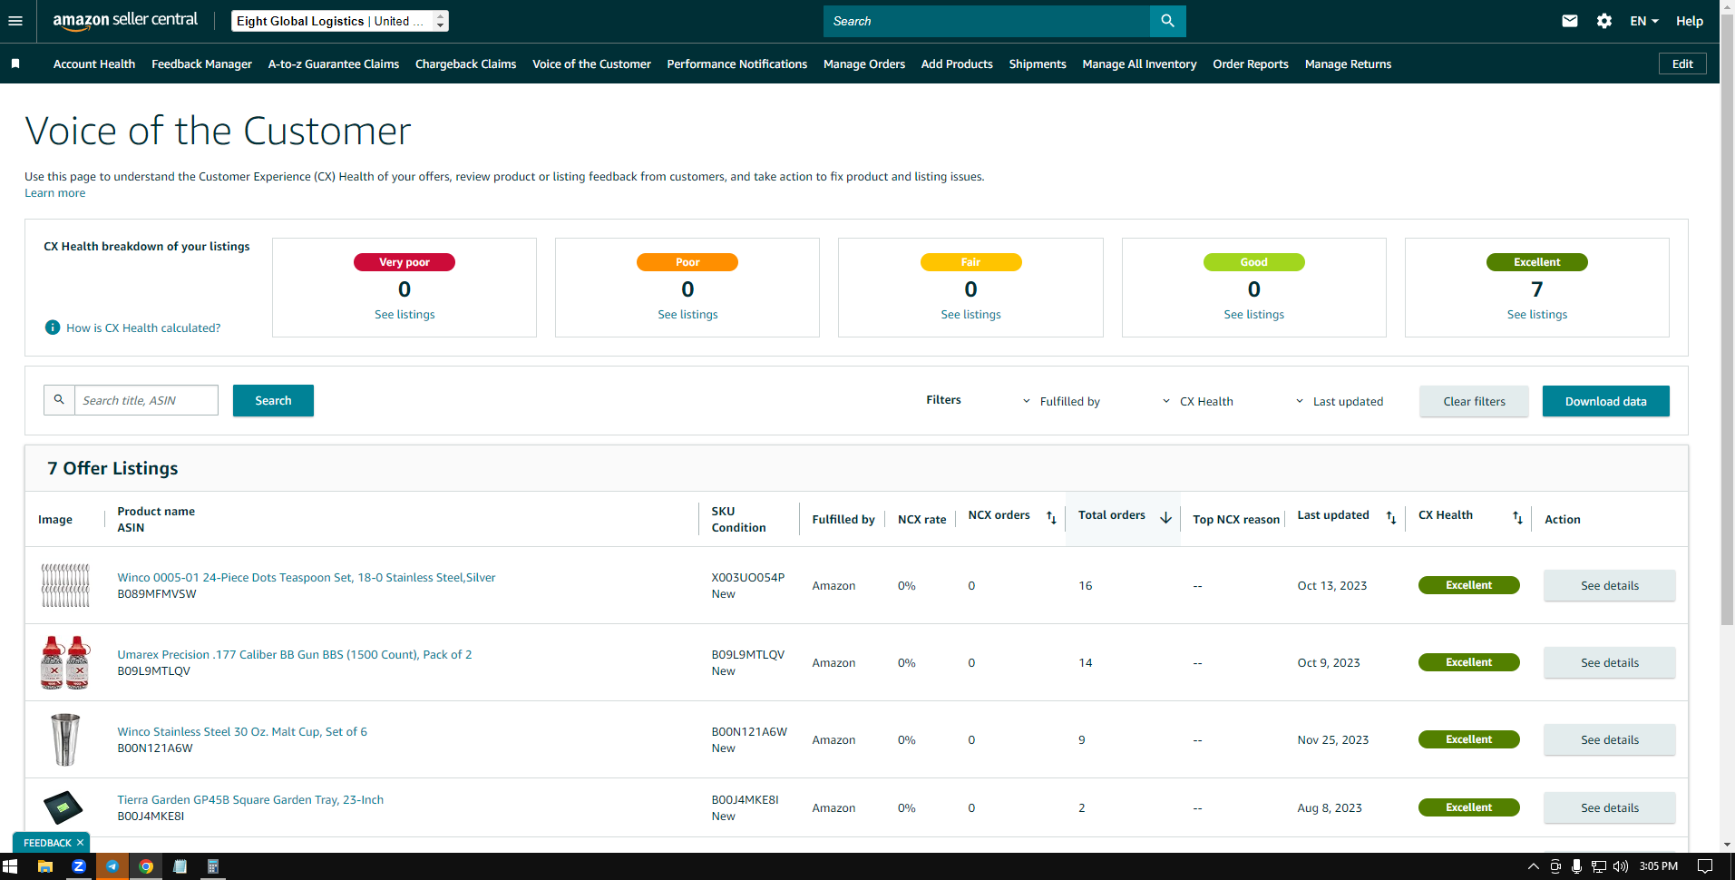Show hidden system tray icons
The width and height of the screenshot is (1735, 880).
(x=1534, y=866)
